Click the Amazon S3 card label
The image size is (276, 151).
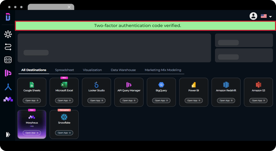click(258, 91)
